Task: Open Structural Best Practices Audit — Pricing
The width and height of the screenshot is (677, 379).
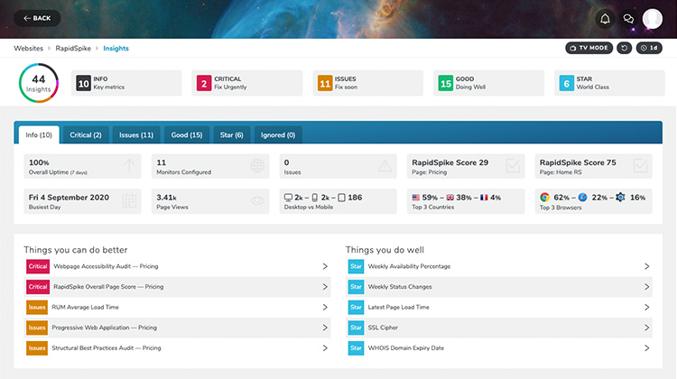Action: (177, 348)
